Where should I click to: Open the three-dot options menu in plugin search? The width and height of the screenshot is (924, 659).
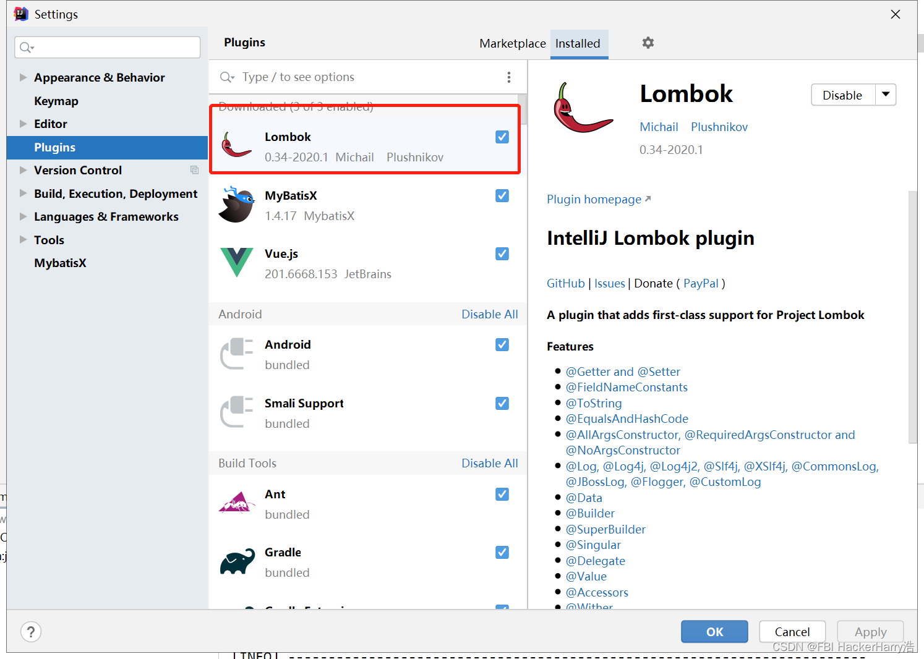pos(509,77)
